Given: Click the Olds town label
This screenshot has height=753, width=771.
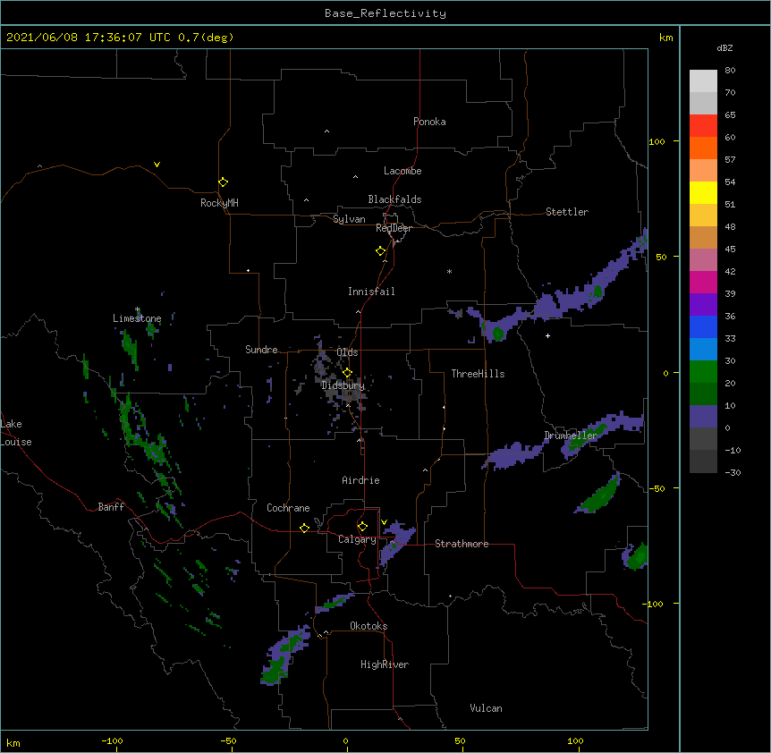Looking at the screenshot, I should tap(347, 352).
